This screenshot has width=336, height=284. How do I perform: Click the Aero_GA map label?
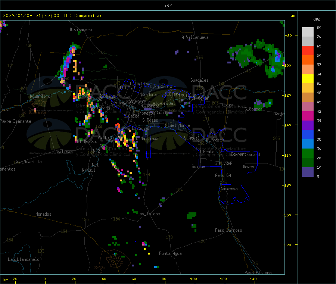click(x=223, y=175)
